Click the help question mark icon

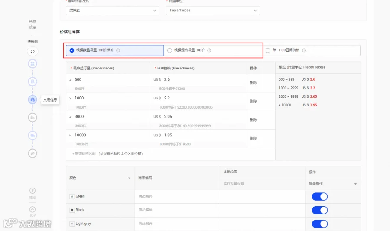[x=32, y=191]
